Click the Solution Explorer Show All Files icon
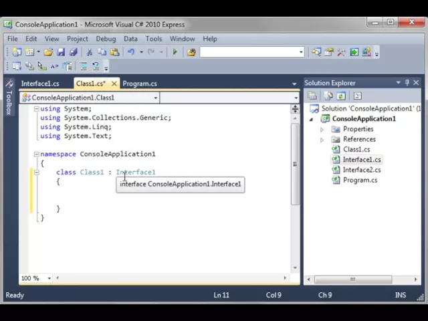Viewport: 428px width, 321px height. coord(328,96)
